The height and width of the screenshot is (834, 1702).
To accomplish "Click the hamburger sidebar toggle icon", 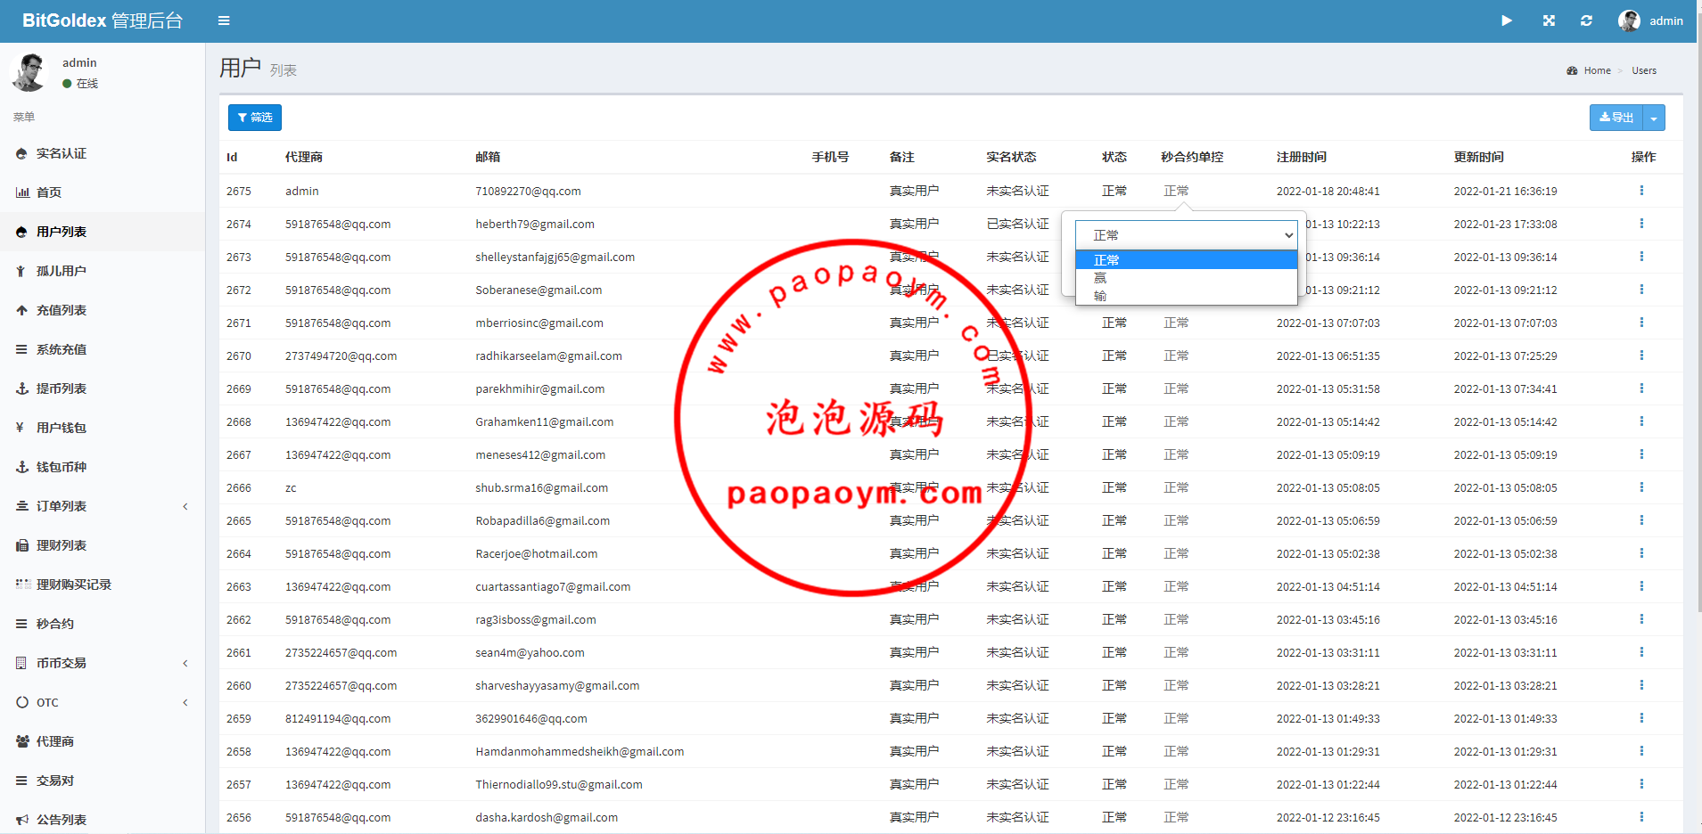I will coord(224,20).
